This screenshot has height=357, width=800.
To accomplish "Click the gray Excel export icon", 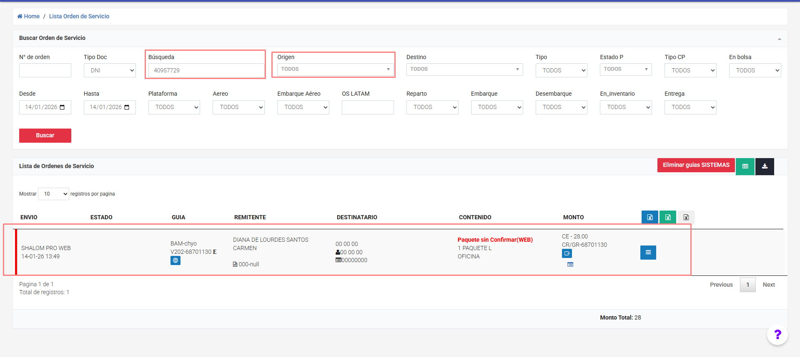I will 686,217.
